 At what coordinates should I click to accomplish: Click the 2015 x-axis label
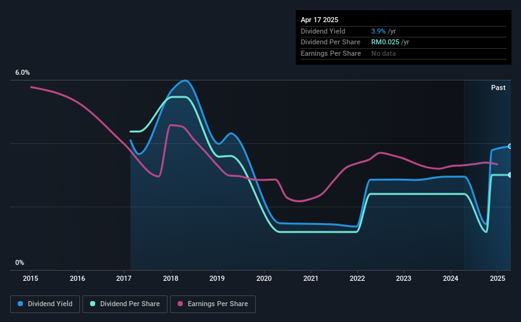tap(30, 278)
